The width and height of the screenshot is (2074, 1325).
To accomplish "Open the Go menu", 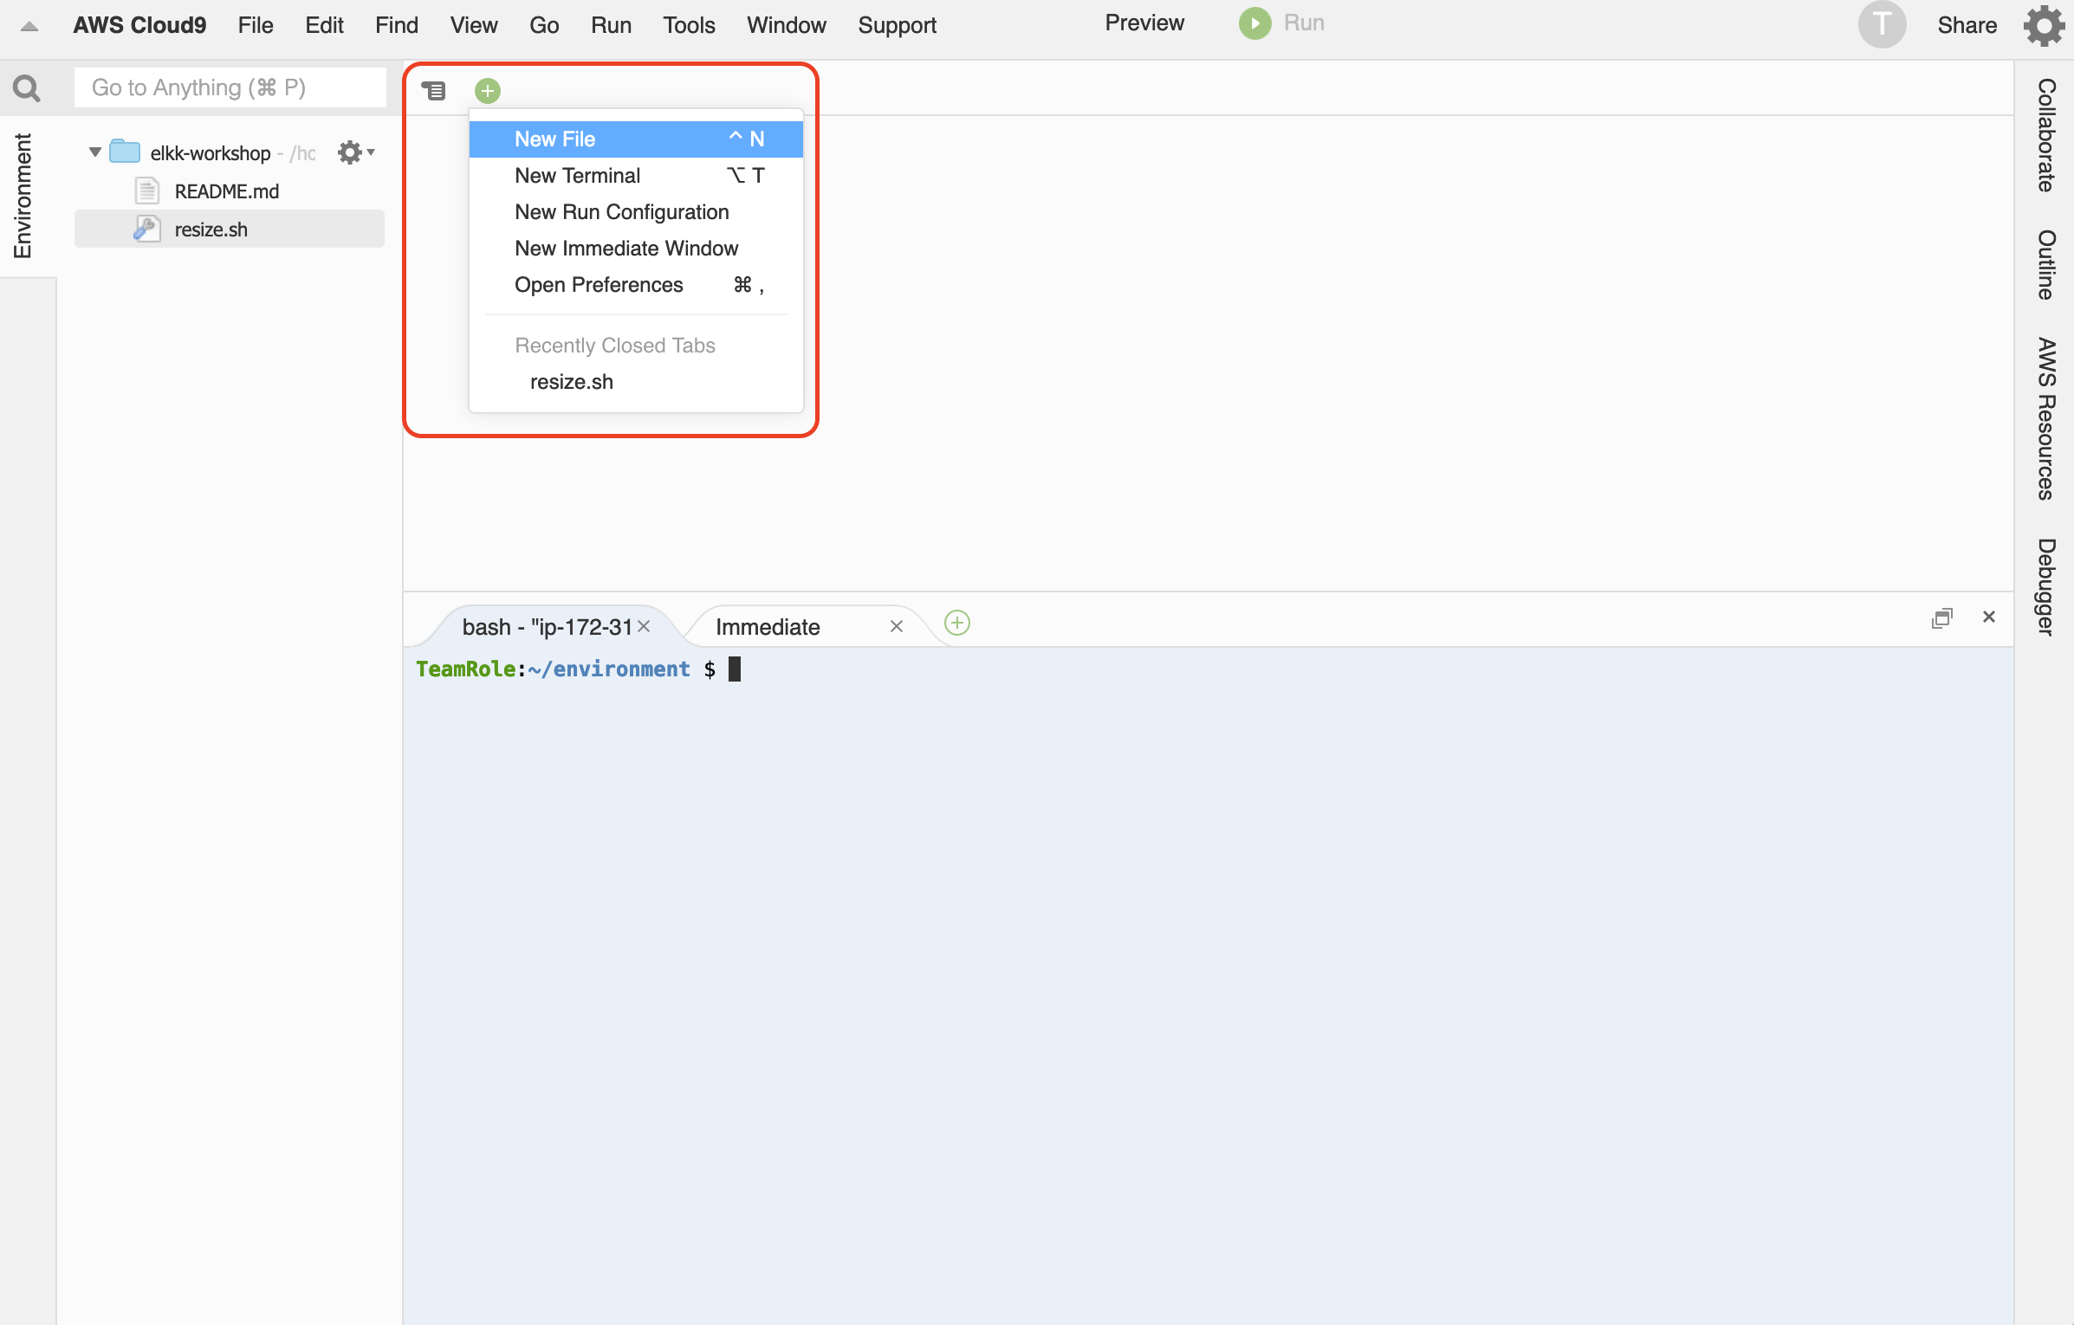I will [x=544, y=25].
